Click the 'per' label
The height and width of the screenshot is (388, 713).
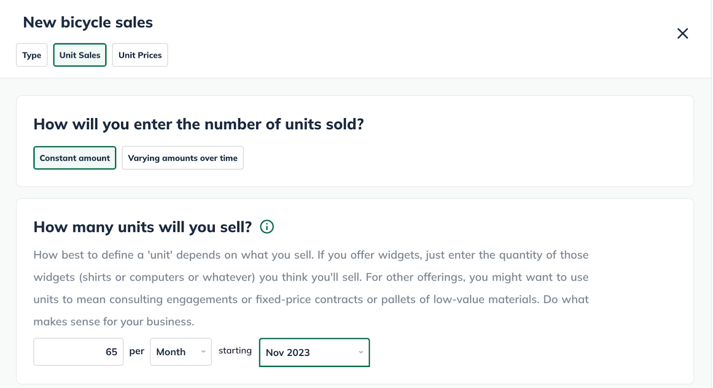point(137,351)
